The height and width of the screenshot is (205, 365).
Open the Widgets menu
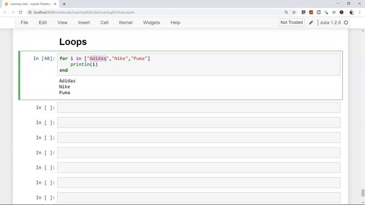point(152,23)
